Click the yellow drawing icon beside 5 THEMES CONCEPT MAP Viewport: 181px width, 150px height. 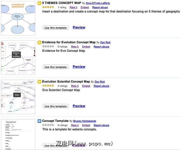(x=39, y=3)
